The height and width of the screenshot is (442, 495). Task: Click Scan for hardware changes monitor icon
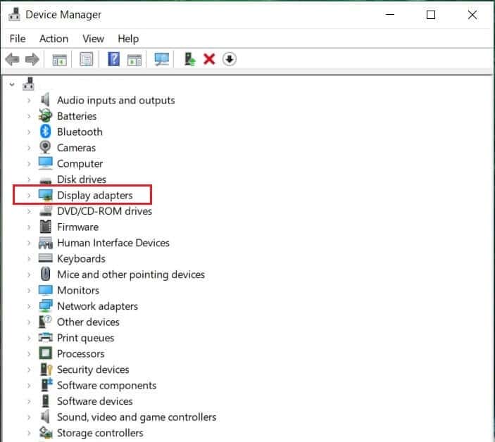(162, 60)
